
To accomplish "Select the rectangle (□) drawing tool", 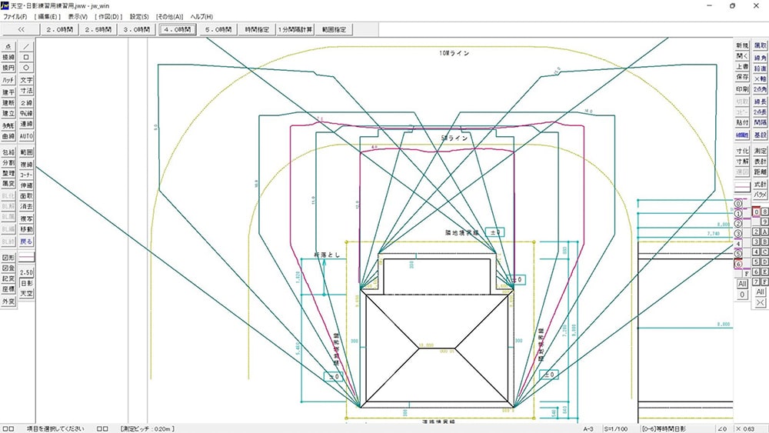I will pos(26,57).
